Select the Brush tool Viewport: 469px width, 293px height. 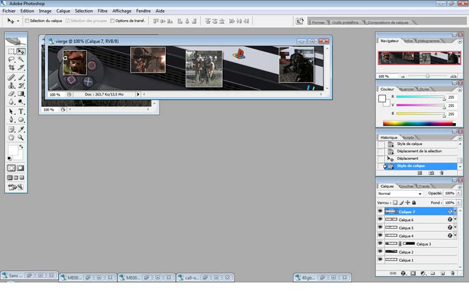(21, 77)
